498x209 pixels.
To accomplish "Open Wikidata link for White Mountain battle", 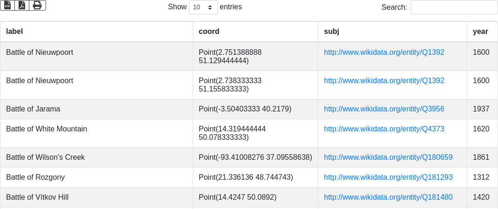I will (384, 129).
